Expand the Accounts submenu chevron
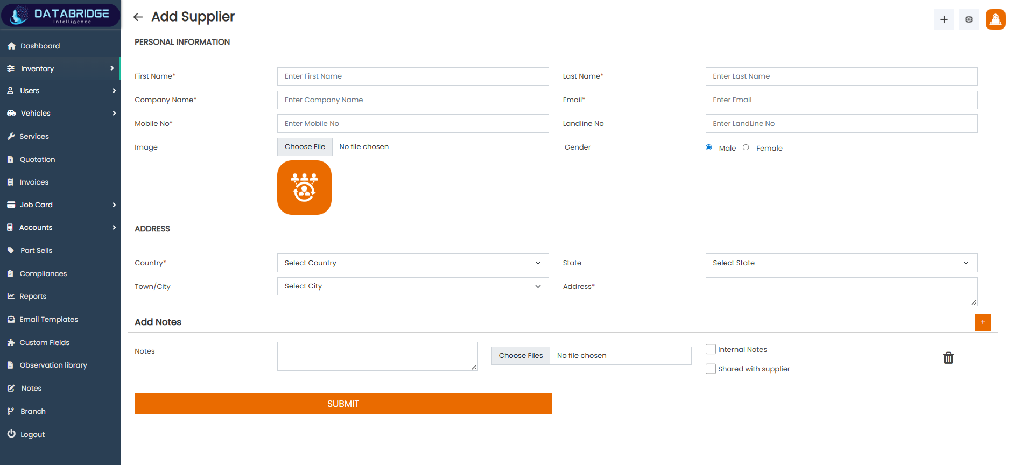Viewport: 1033px width, 465px height. tap(114, 228)
